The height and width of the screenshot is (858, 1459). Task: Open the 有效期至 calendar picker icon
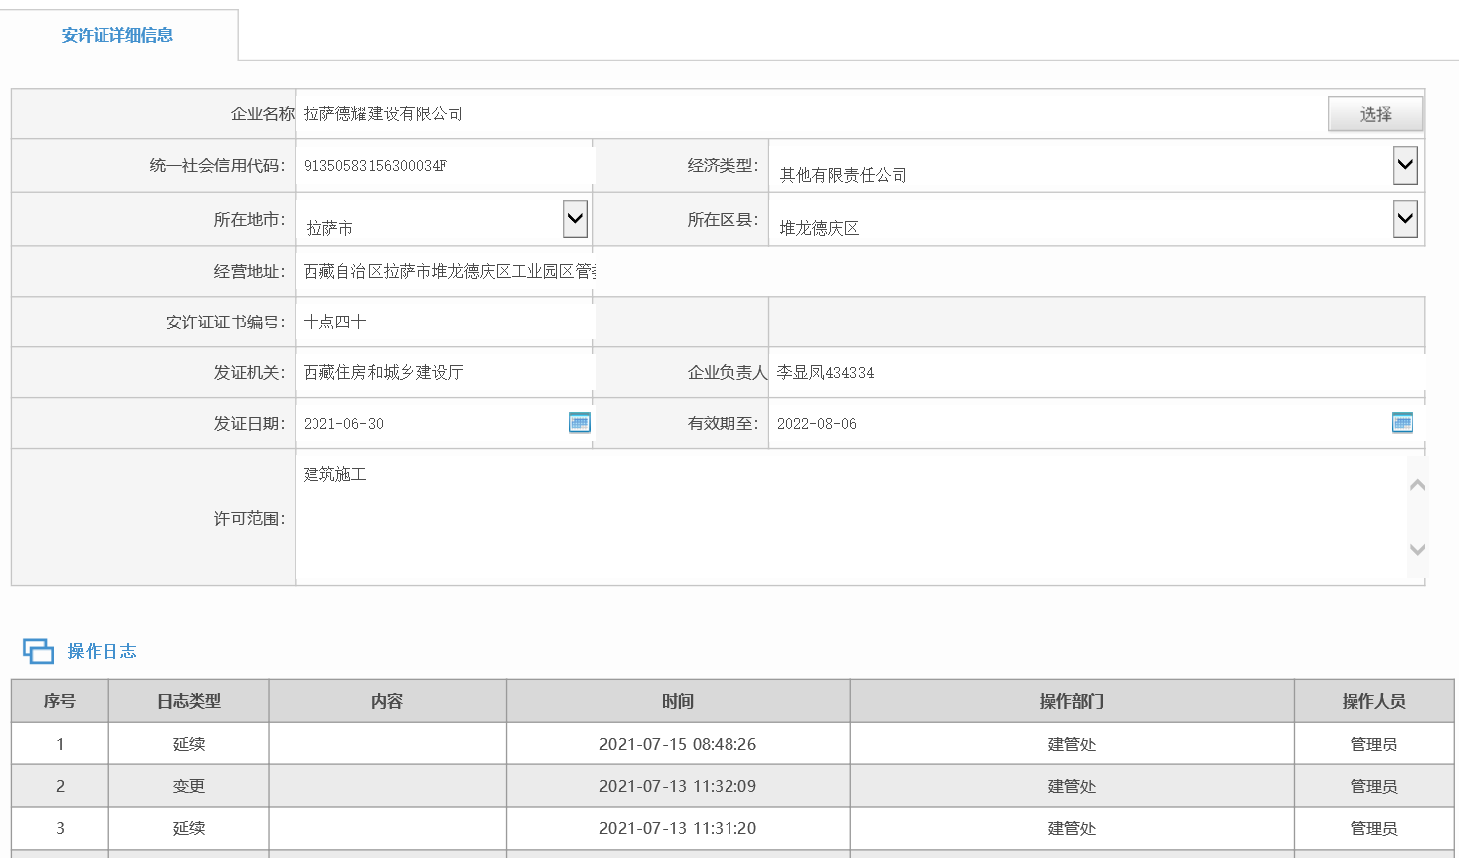click(1402, 423)
